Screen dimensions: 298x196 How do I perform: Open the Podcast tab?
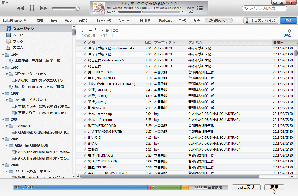click(165, 21)
